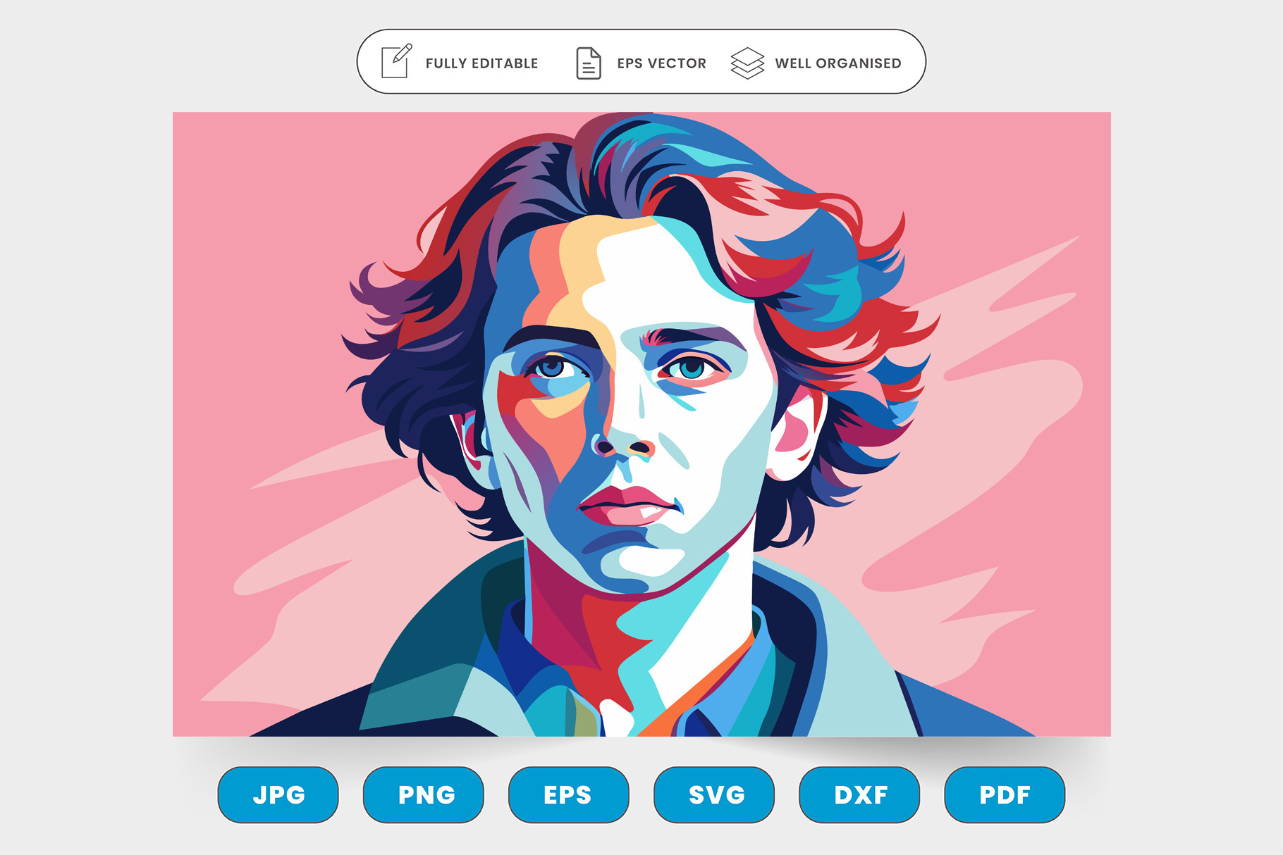This screenshot has width=1283, height=855.
Task: Choose the EPS format button
Action: click(569, 794)
